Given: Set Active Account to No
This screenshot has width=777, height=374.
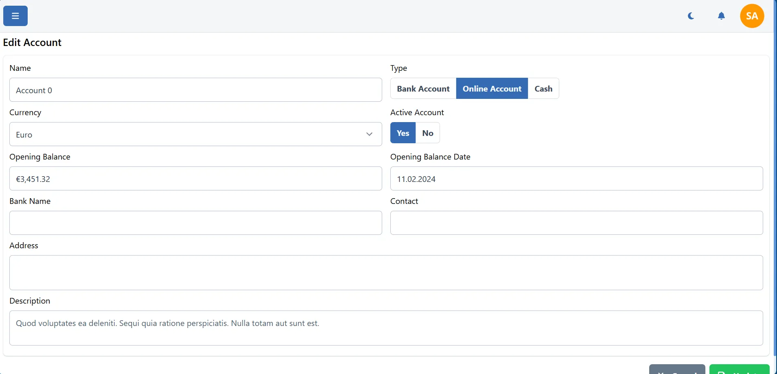Looking at the screenshot, I should [x=427, y=133].
